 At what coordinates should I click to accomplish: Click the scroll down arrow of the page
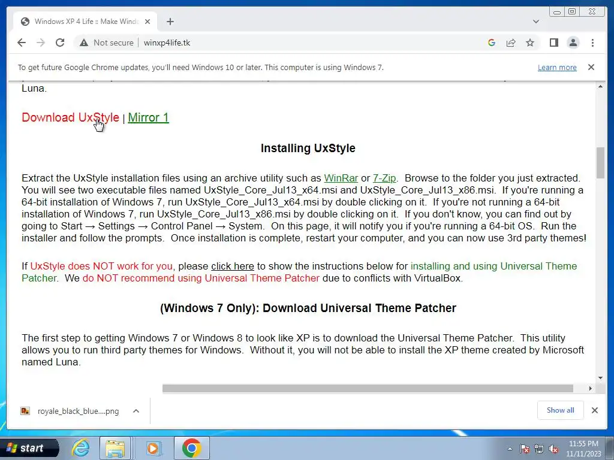click(x=600, y=378)
